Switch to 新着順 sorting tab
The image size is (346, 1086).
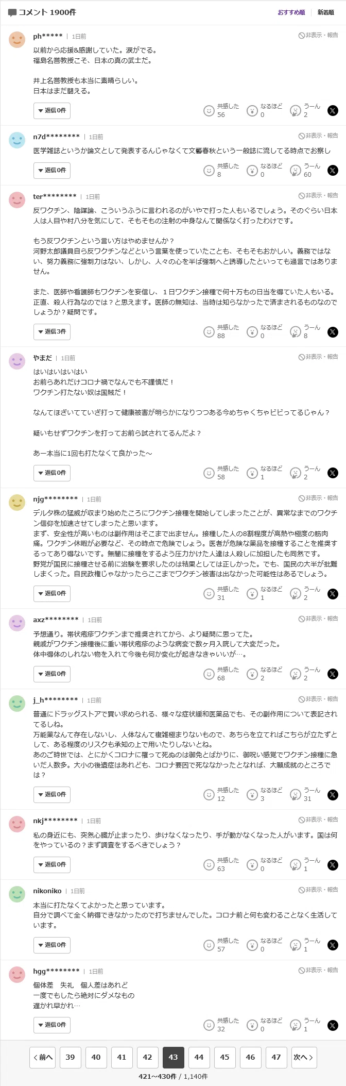pos(326,12)
